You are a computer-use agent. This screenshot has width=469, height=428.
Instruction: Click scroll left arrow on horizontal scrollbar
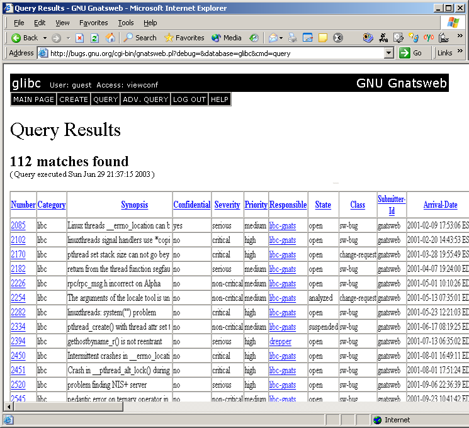click(x=9, y=407)
